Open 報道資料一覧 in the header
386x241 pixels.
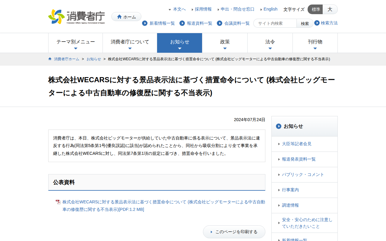coord(200,23)
